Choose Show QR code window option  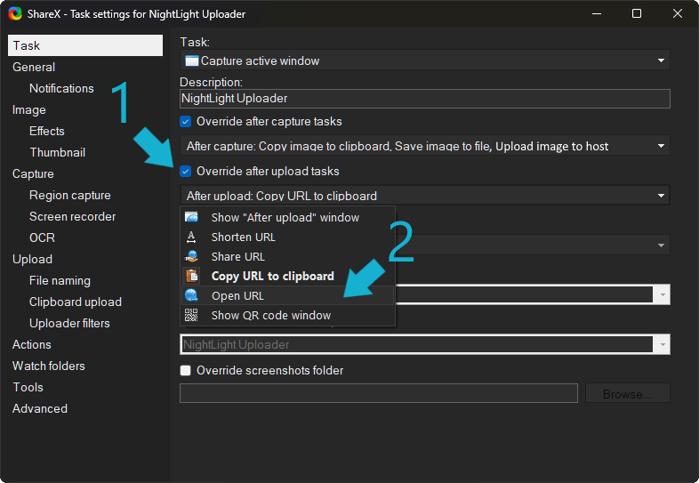click(270, 315)
